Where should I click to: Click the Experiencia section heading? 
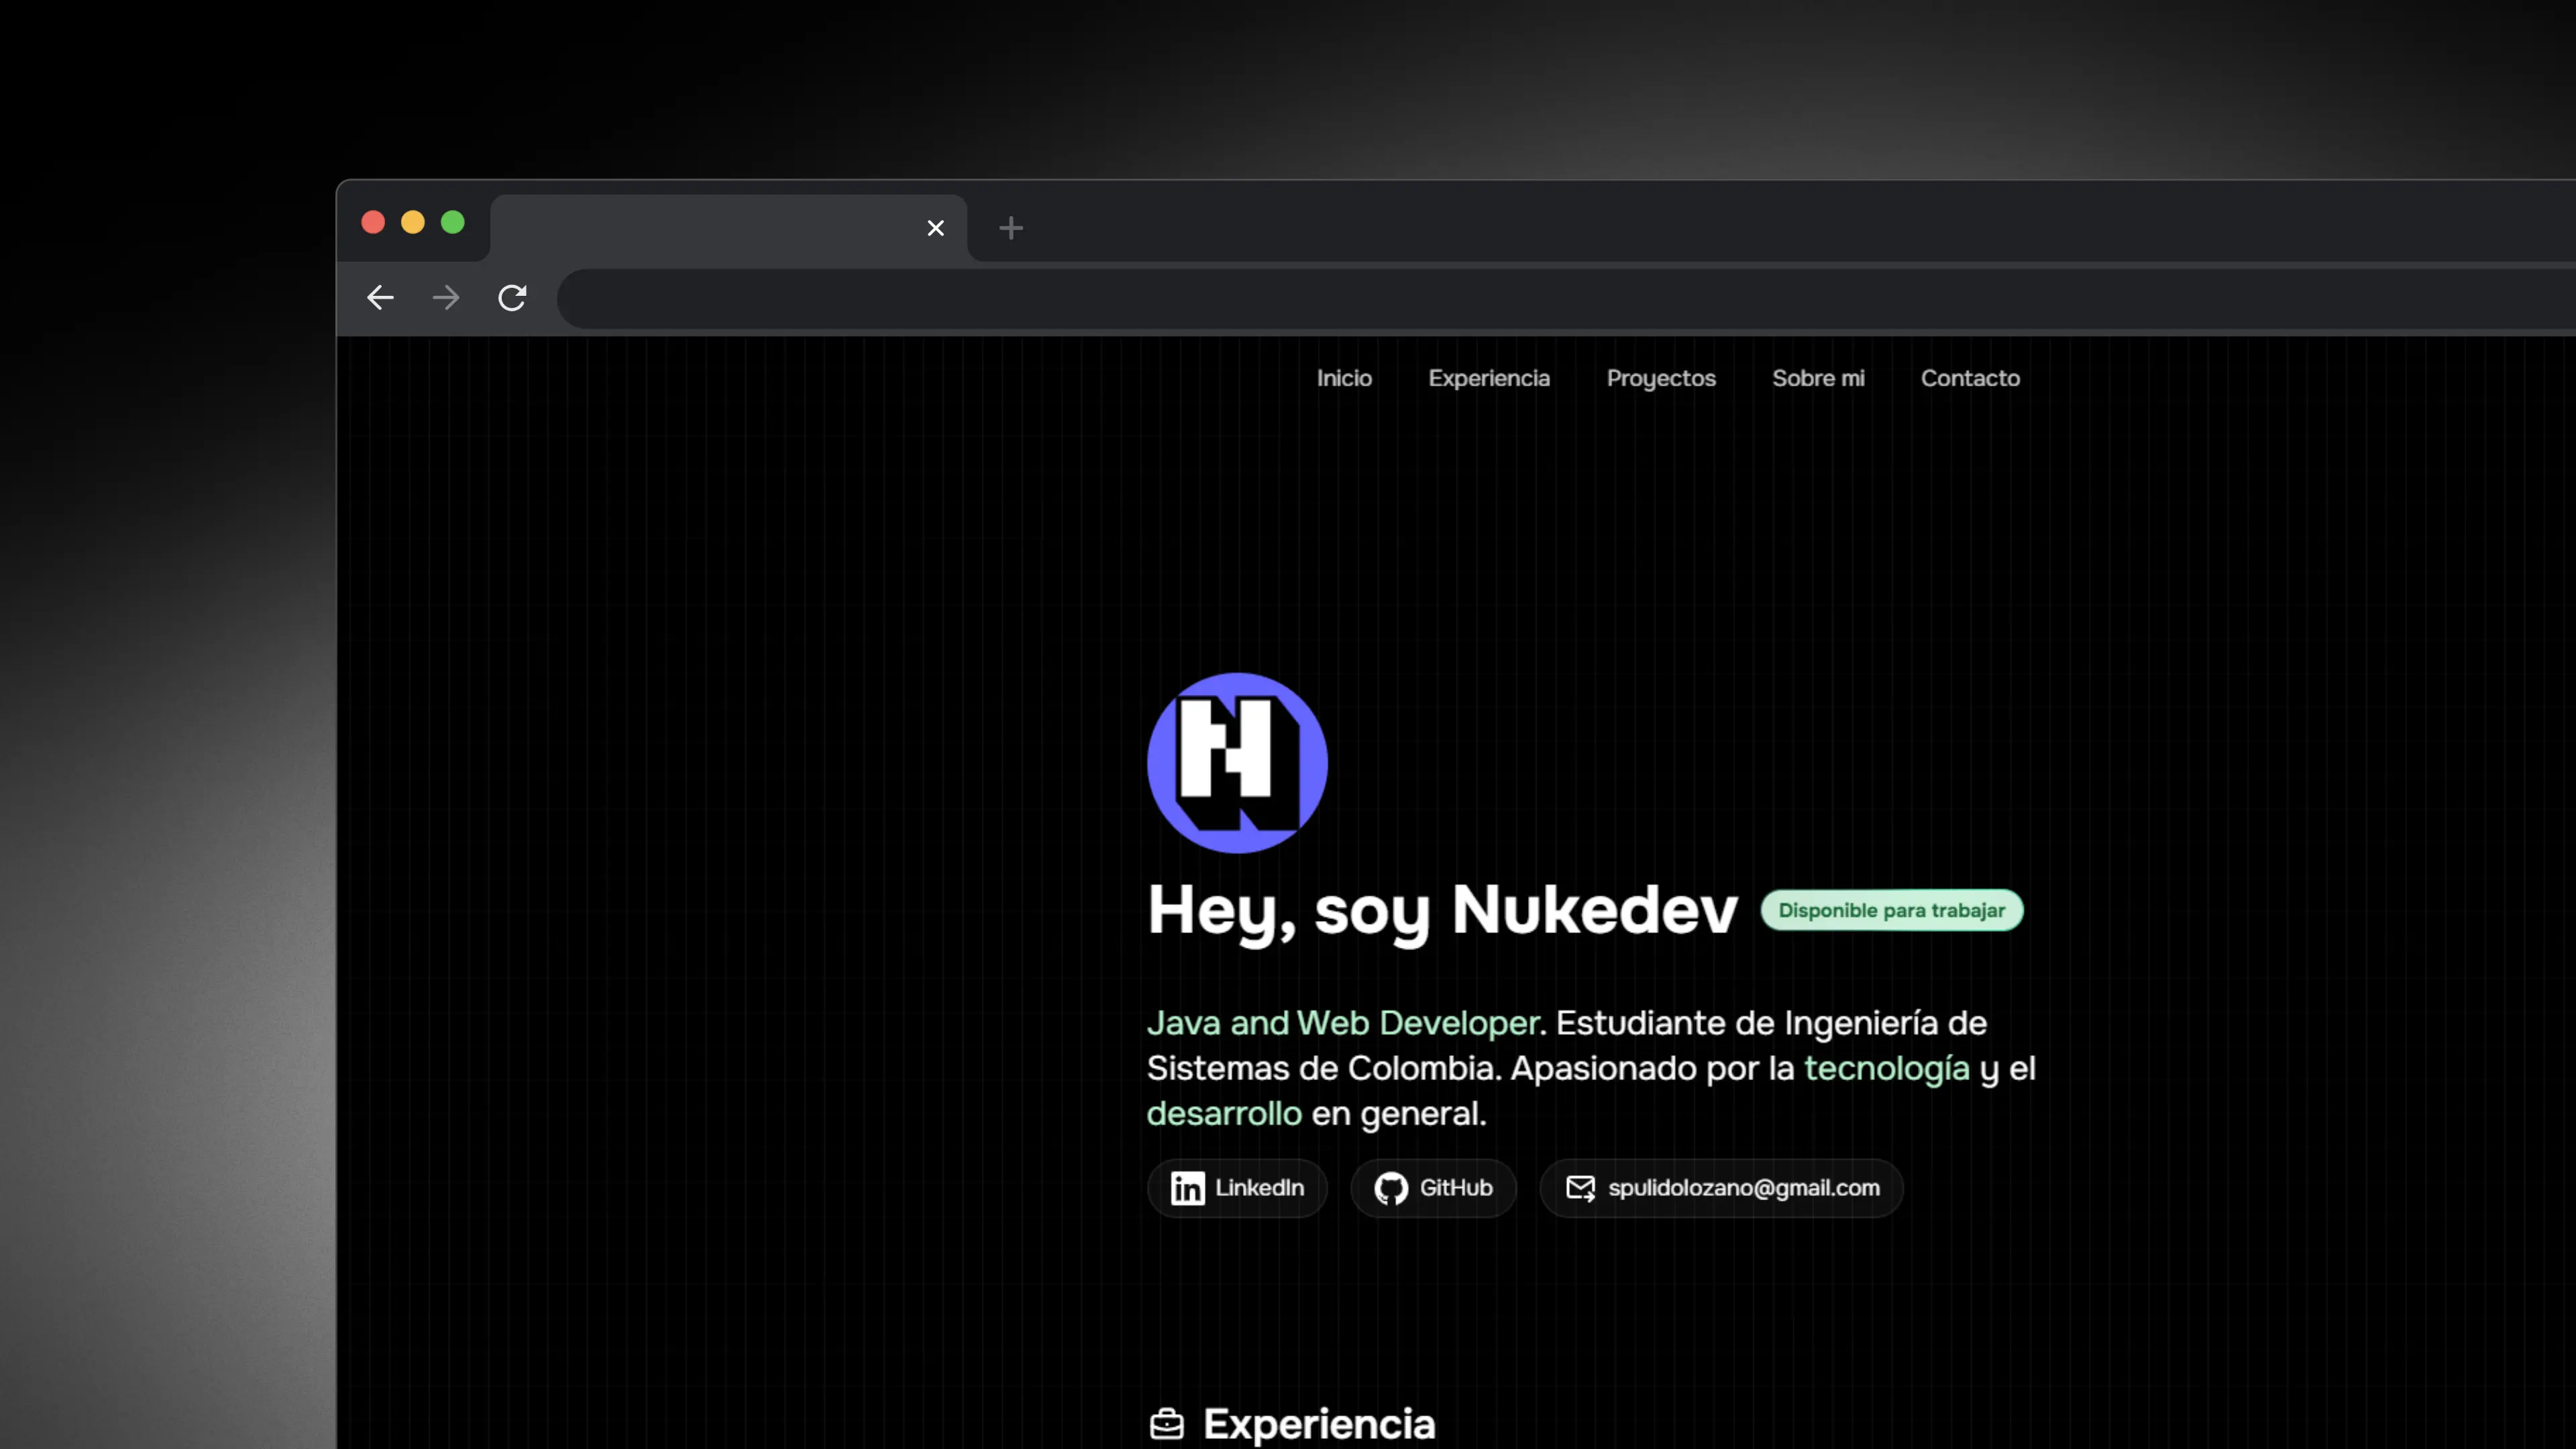[1319, 1424]
